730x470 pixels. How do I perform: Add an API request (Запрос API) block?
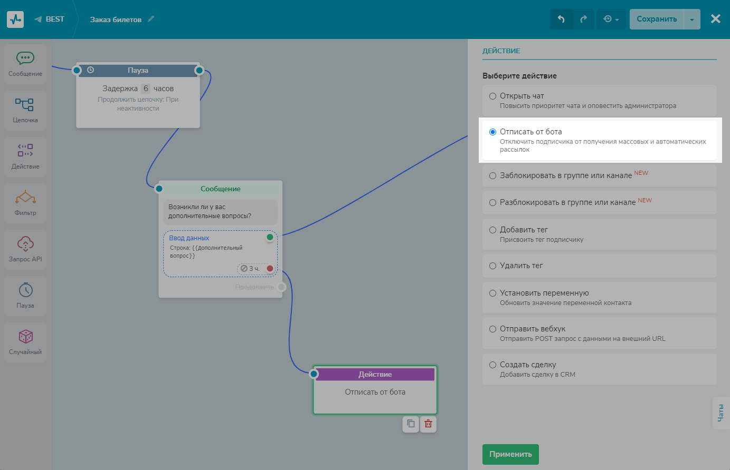25,249
